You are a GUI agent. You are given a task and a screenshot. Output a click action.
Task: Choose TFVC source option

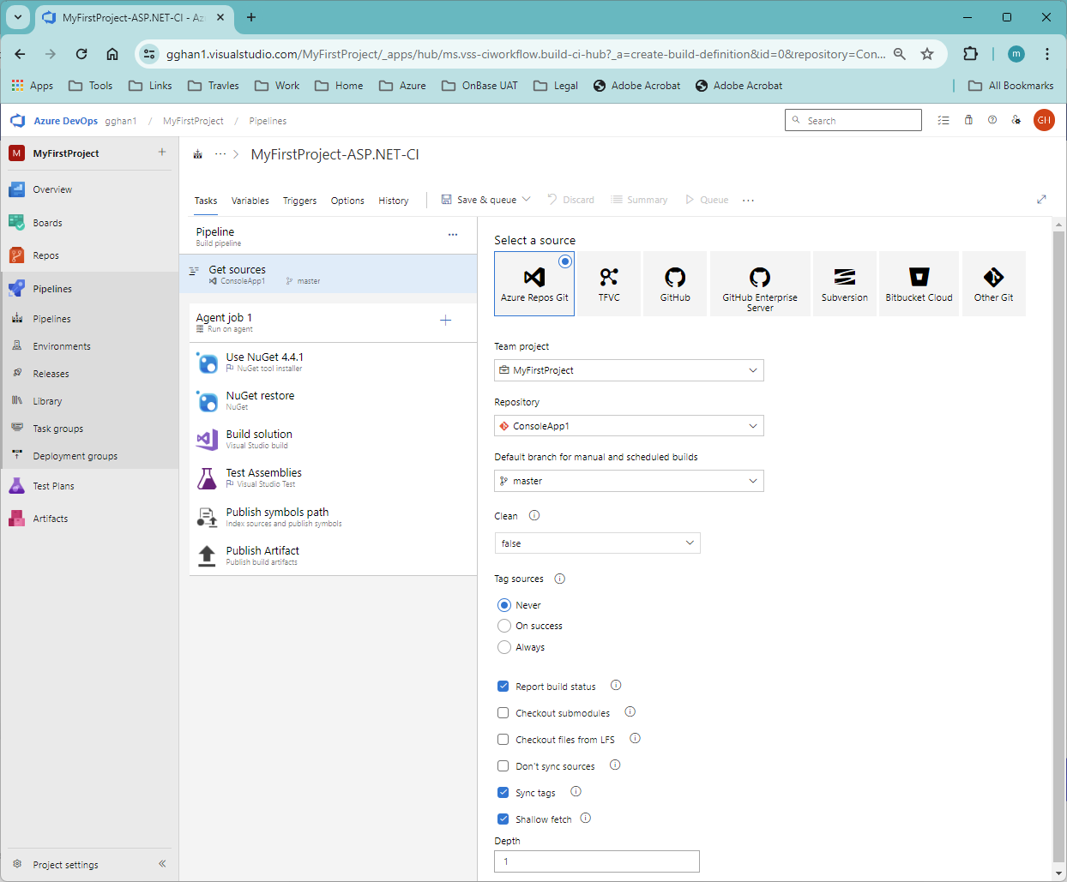[x=609, y=283]
